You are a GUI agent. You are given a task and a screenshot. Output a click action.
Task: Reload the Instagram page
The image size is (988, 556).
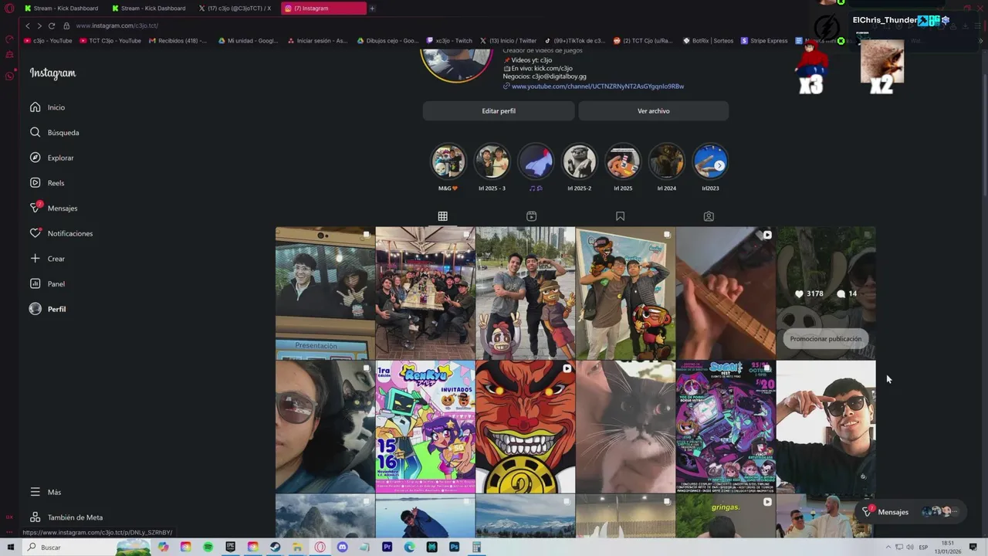52,25
